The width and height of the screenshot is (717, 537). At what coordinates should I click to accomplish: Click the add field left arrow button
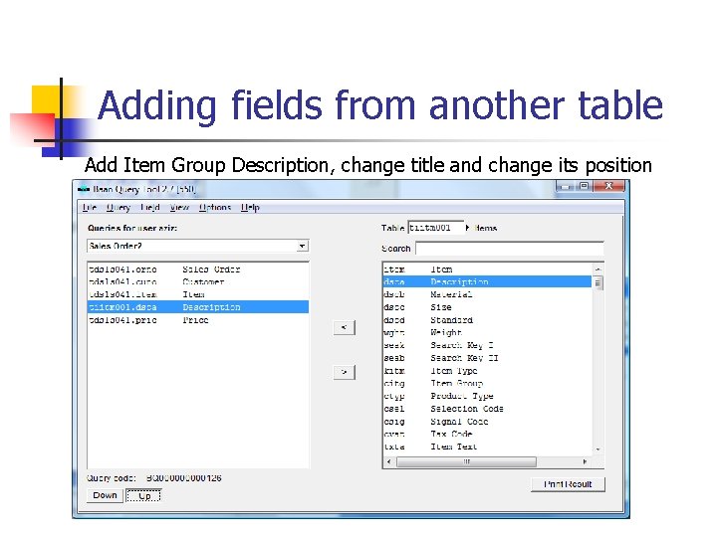[344, 327]
